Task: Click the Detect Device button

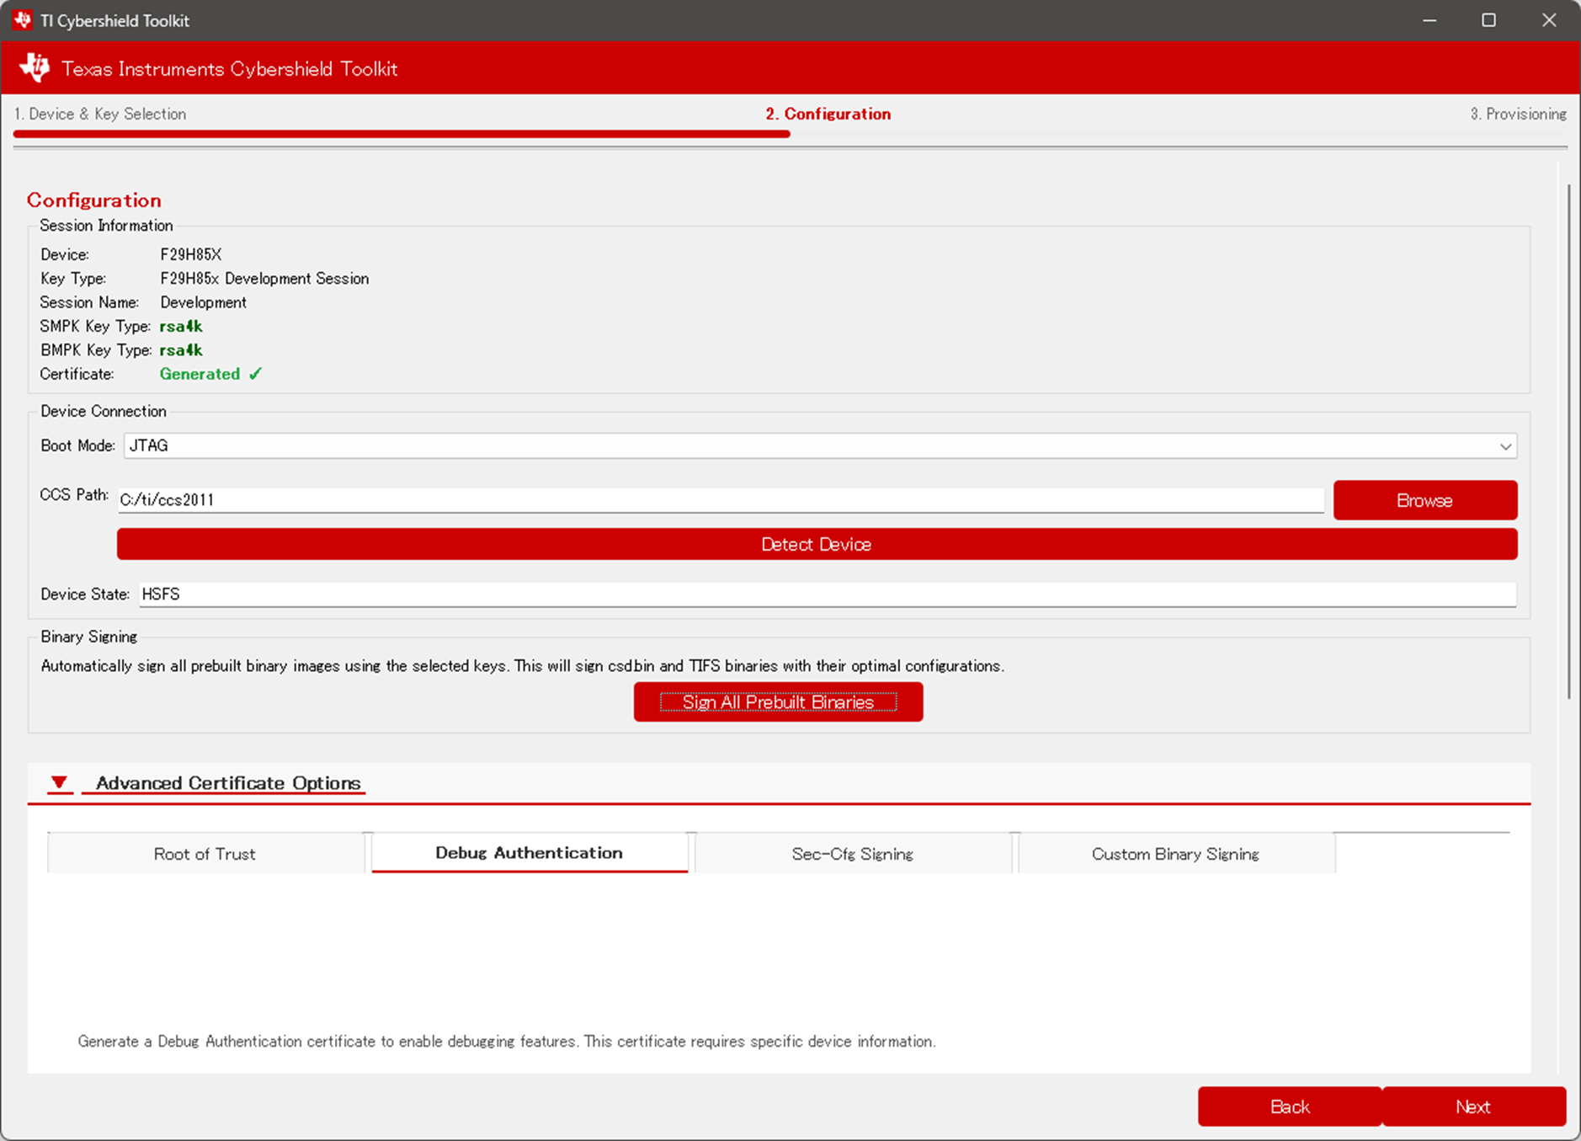Action: (817, 544)
